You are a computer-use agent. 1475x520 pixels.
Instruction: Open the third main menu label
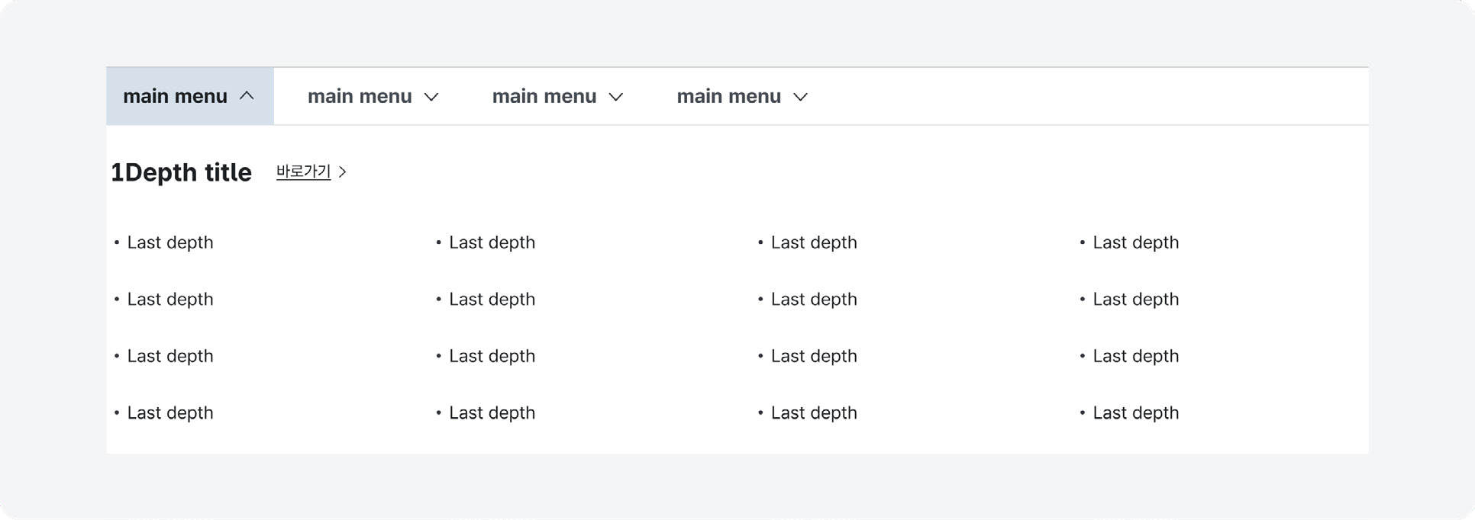pyautogui.click(x=544, y=96)
